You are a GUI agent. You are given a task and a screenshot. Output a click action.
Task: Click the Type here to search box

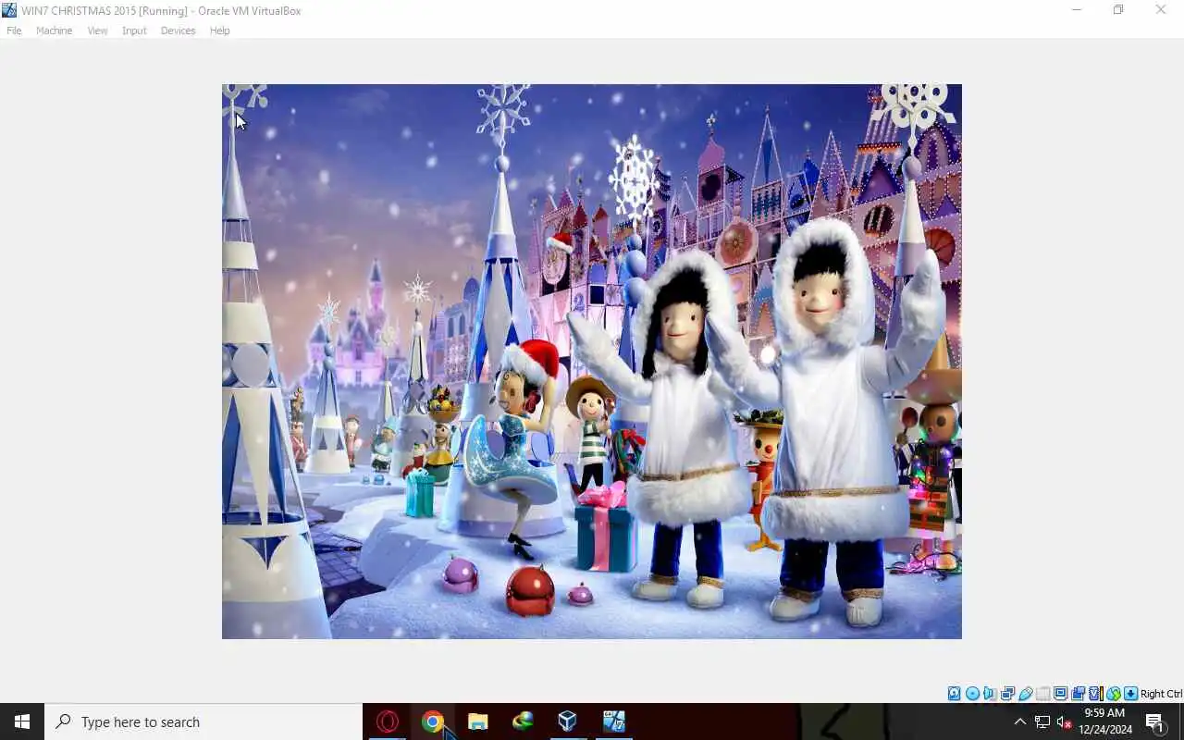tap(203, 721)
